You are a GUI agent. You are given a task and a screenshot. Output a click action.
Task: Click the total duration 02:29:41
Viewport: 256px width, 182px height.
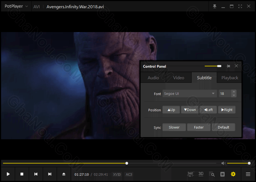point(101,174)
